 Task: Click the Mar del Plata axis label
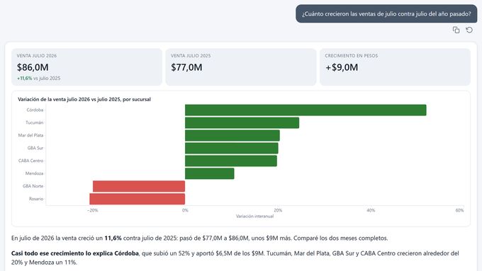point(30,135)
